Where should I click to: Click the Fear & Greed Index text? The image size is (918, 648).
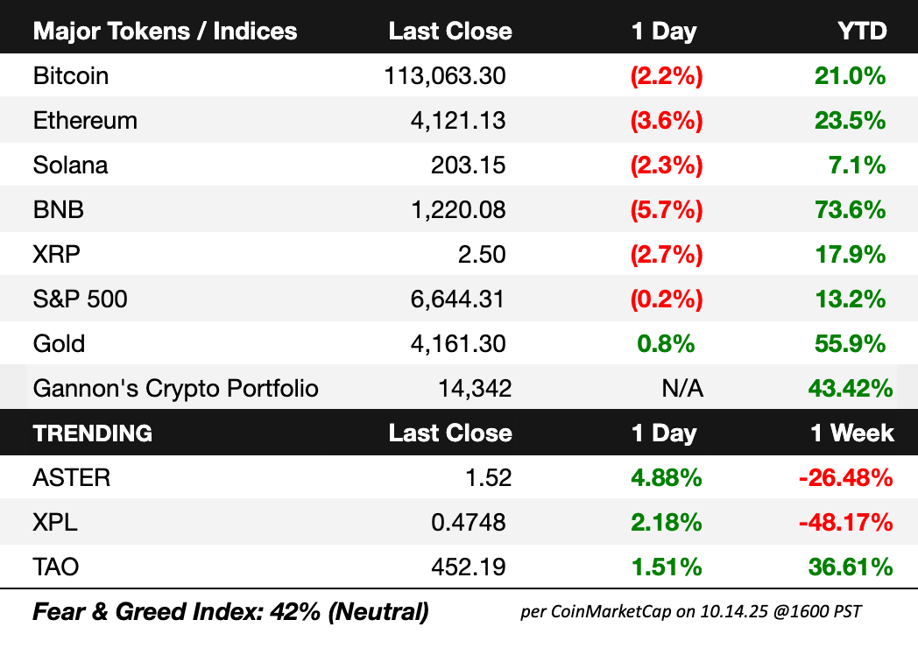coord(230,611)
